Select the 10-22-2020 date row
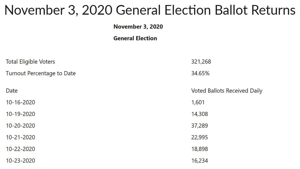 [x=20, y=149]
